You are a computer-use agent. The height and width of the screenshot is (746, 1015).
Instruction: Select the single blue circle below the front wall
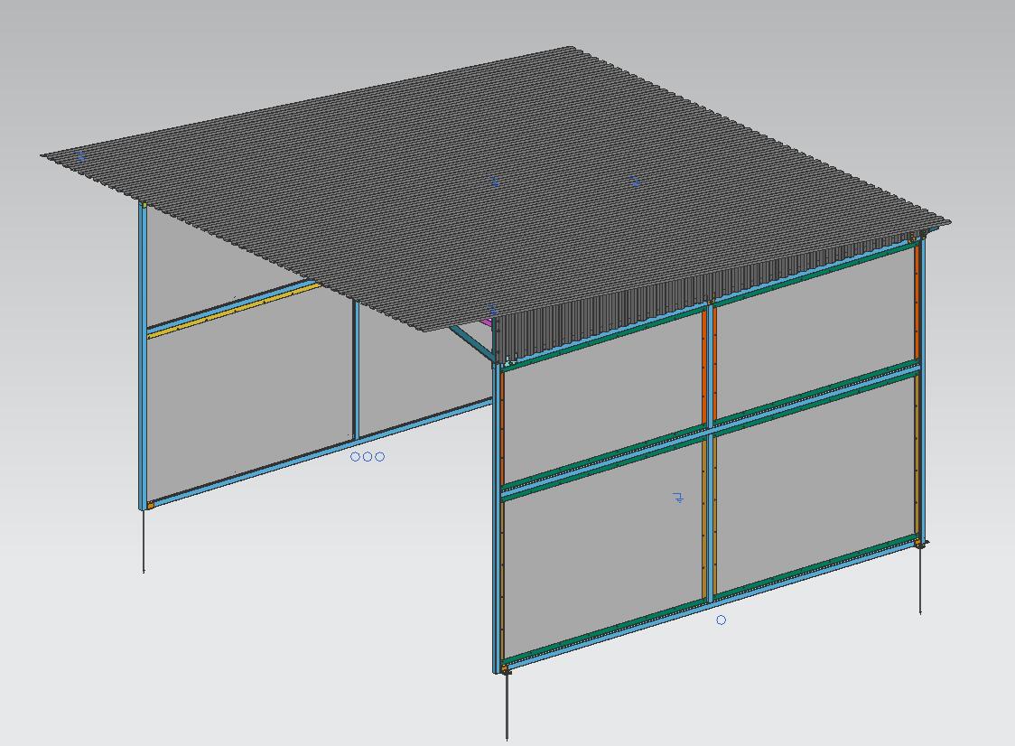tap(722, 620)
